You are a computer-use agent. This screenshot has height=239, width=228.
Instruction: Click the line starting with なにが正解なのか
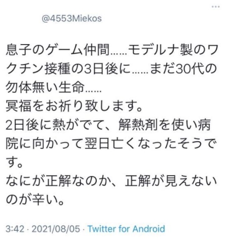111,181
